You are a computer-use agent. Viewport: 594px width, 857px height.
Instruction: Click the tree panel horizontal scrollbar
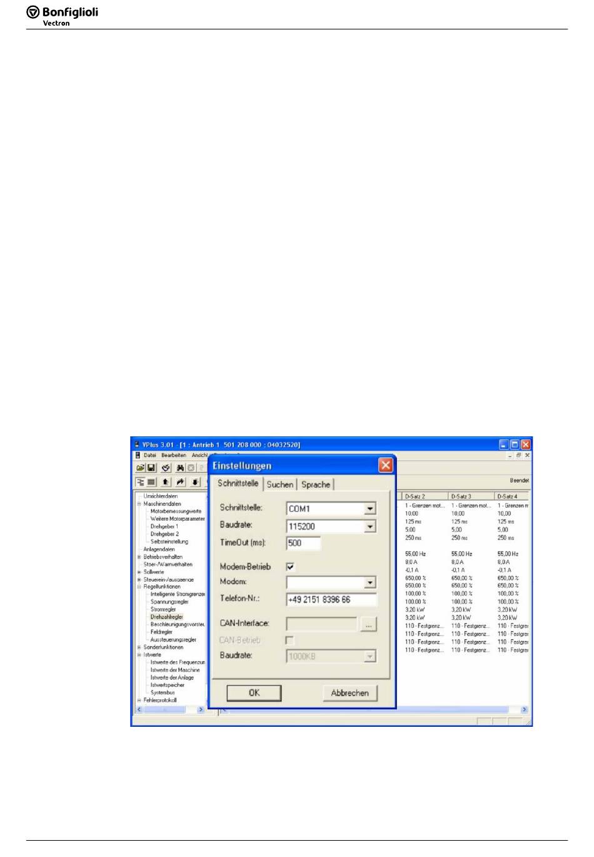[x=169, y=709]
